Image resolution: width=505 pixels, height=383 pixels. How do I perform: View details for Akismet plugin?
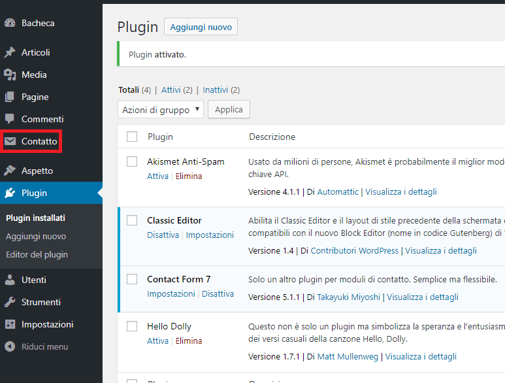pyautogui.click(x=401, y=192)
